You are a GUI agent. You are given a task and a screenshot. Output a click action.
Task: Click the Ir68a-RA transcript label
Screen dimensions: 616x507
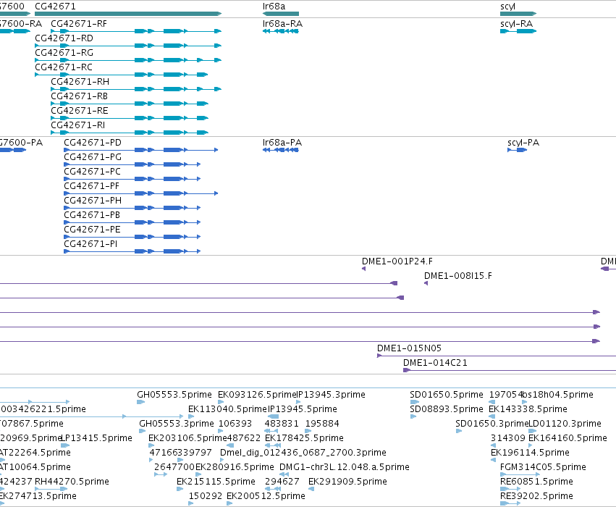coord(282,24)
